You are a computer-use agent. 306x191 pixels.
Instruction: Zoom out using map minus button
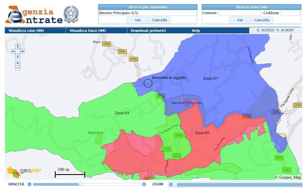[x=18, y=68]
